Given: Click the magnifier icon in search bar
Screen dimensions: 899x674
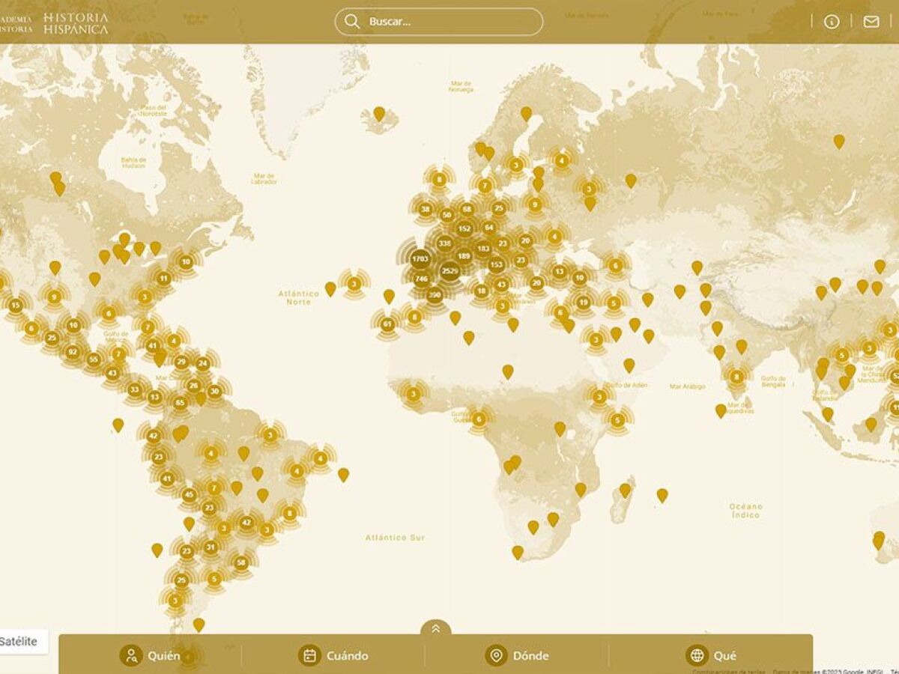Looking at the screenshot, I should pyautogui.click(x=352, y=22).
